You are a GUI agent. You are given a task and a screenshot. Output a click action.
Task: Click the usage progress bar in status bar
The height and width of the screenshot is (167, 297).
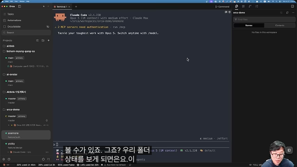coord(11,165)
